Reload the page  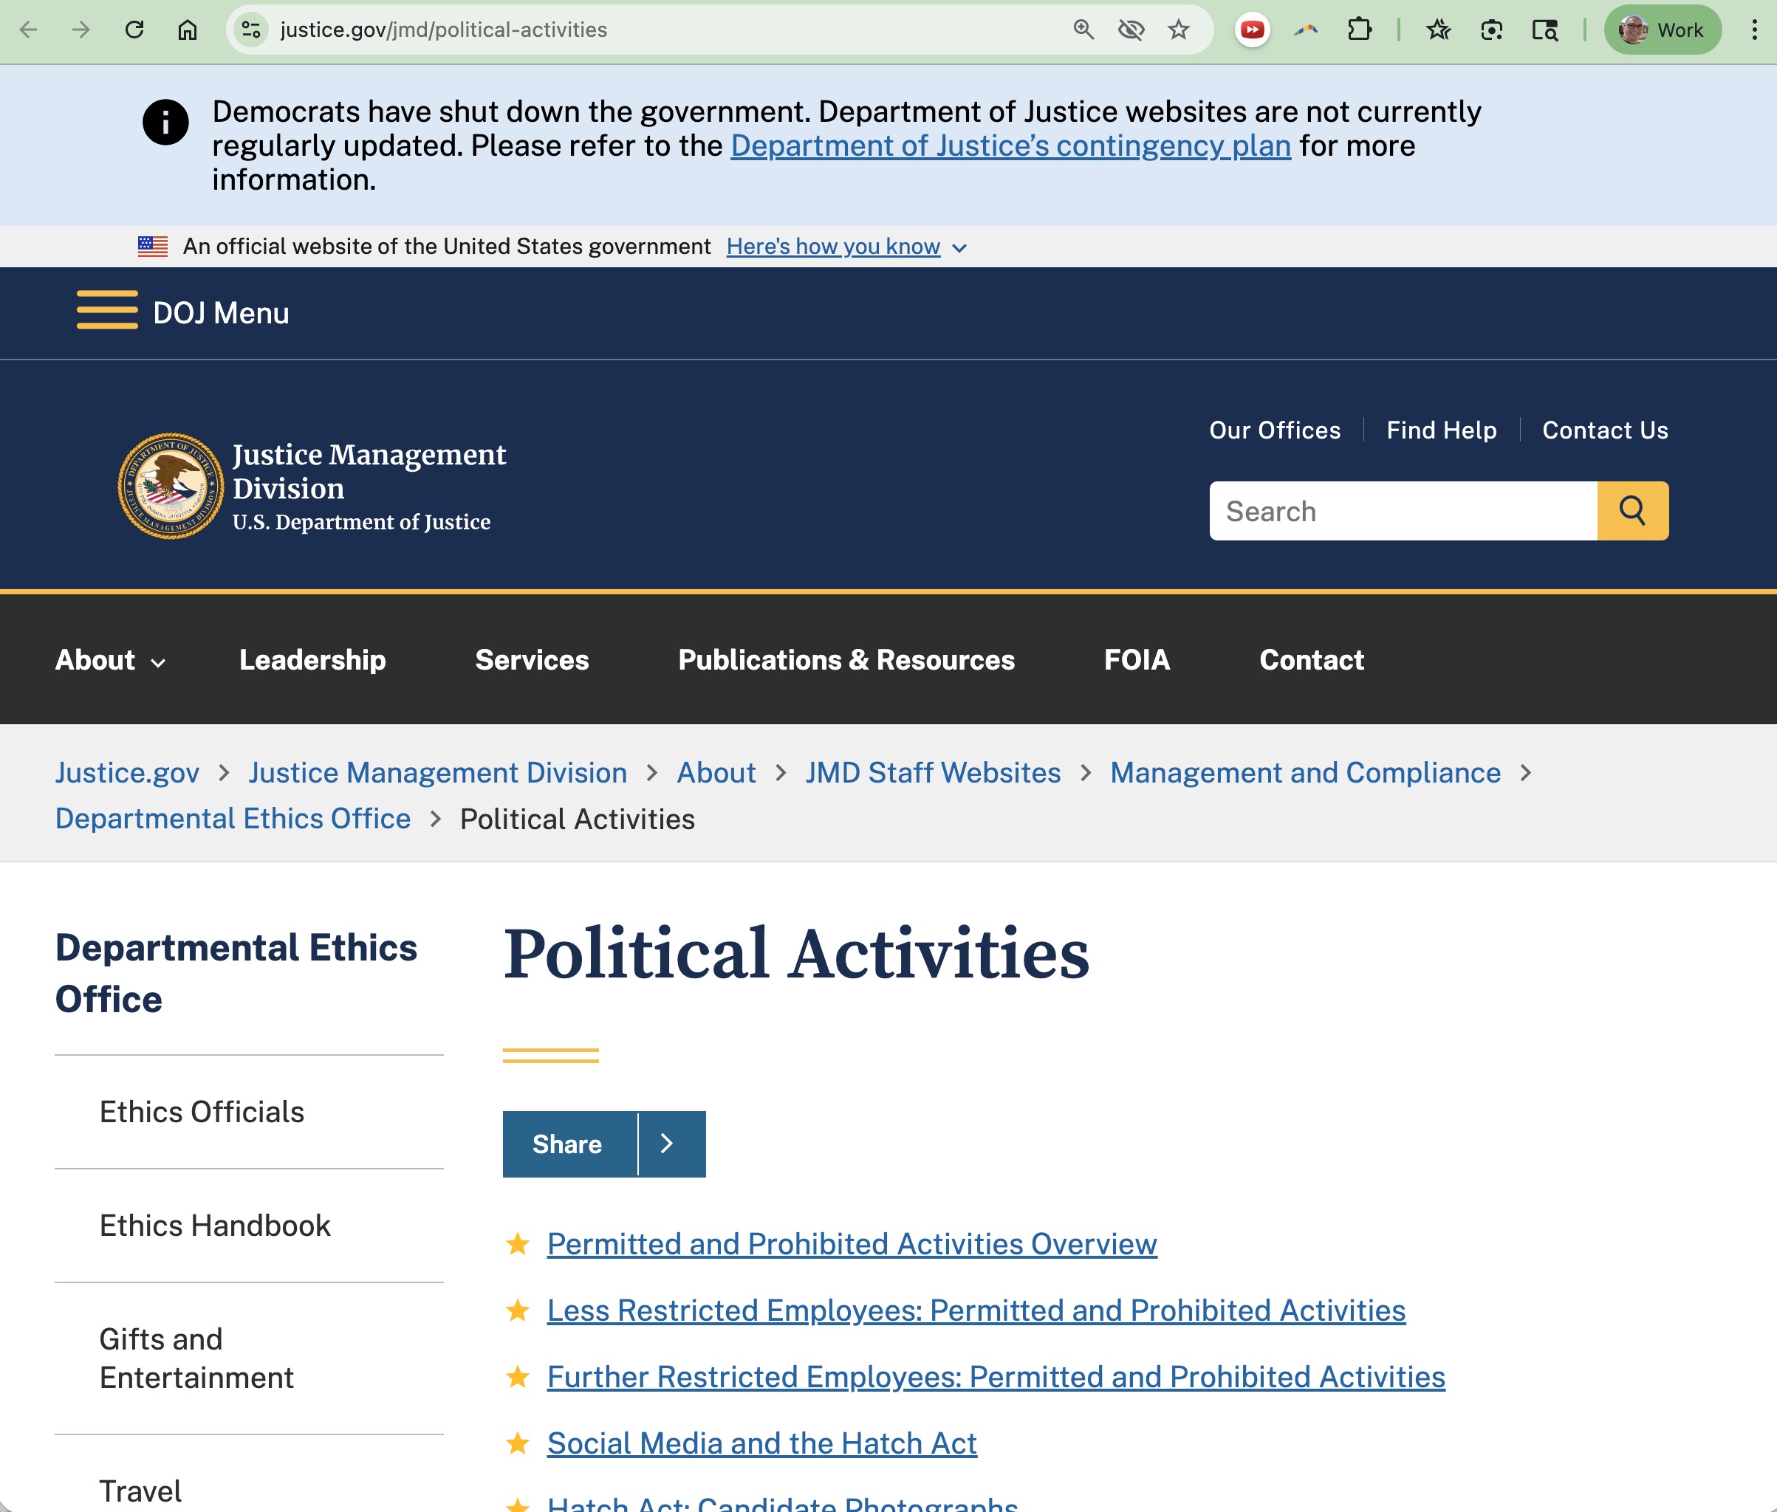pos(134,30)
